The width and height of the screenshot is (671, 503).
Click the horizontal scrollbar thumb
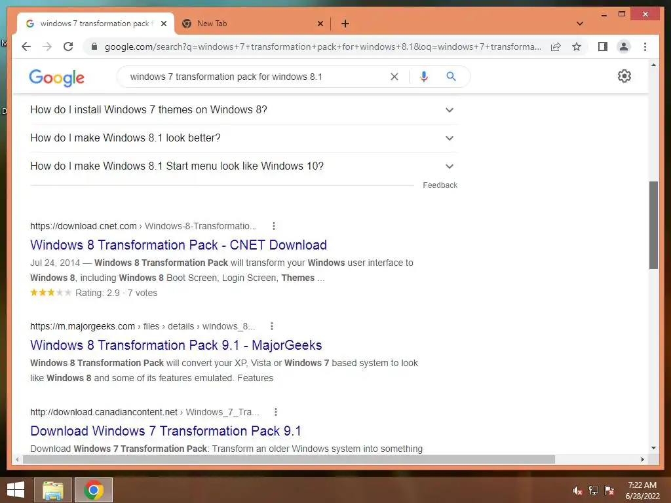289,459
